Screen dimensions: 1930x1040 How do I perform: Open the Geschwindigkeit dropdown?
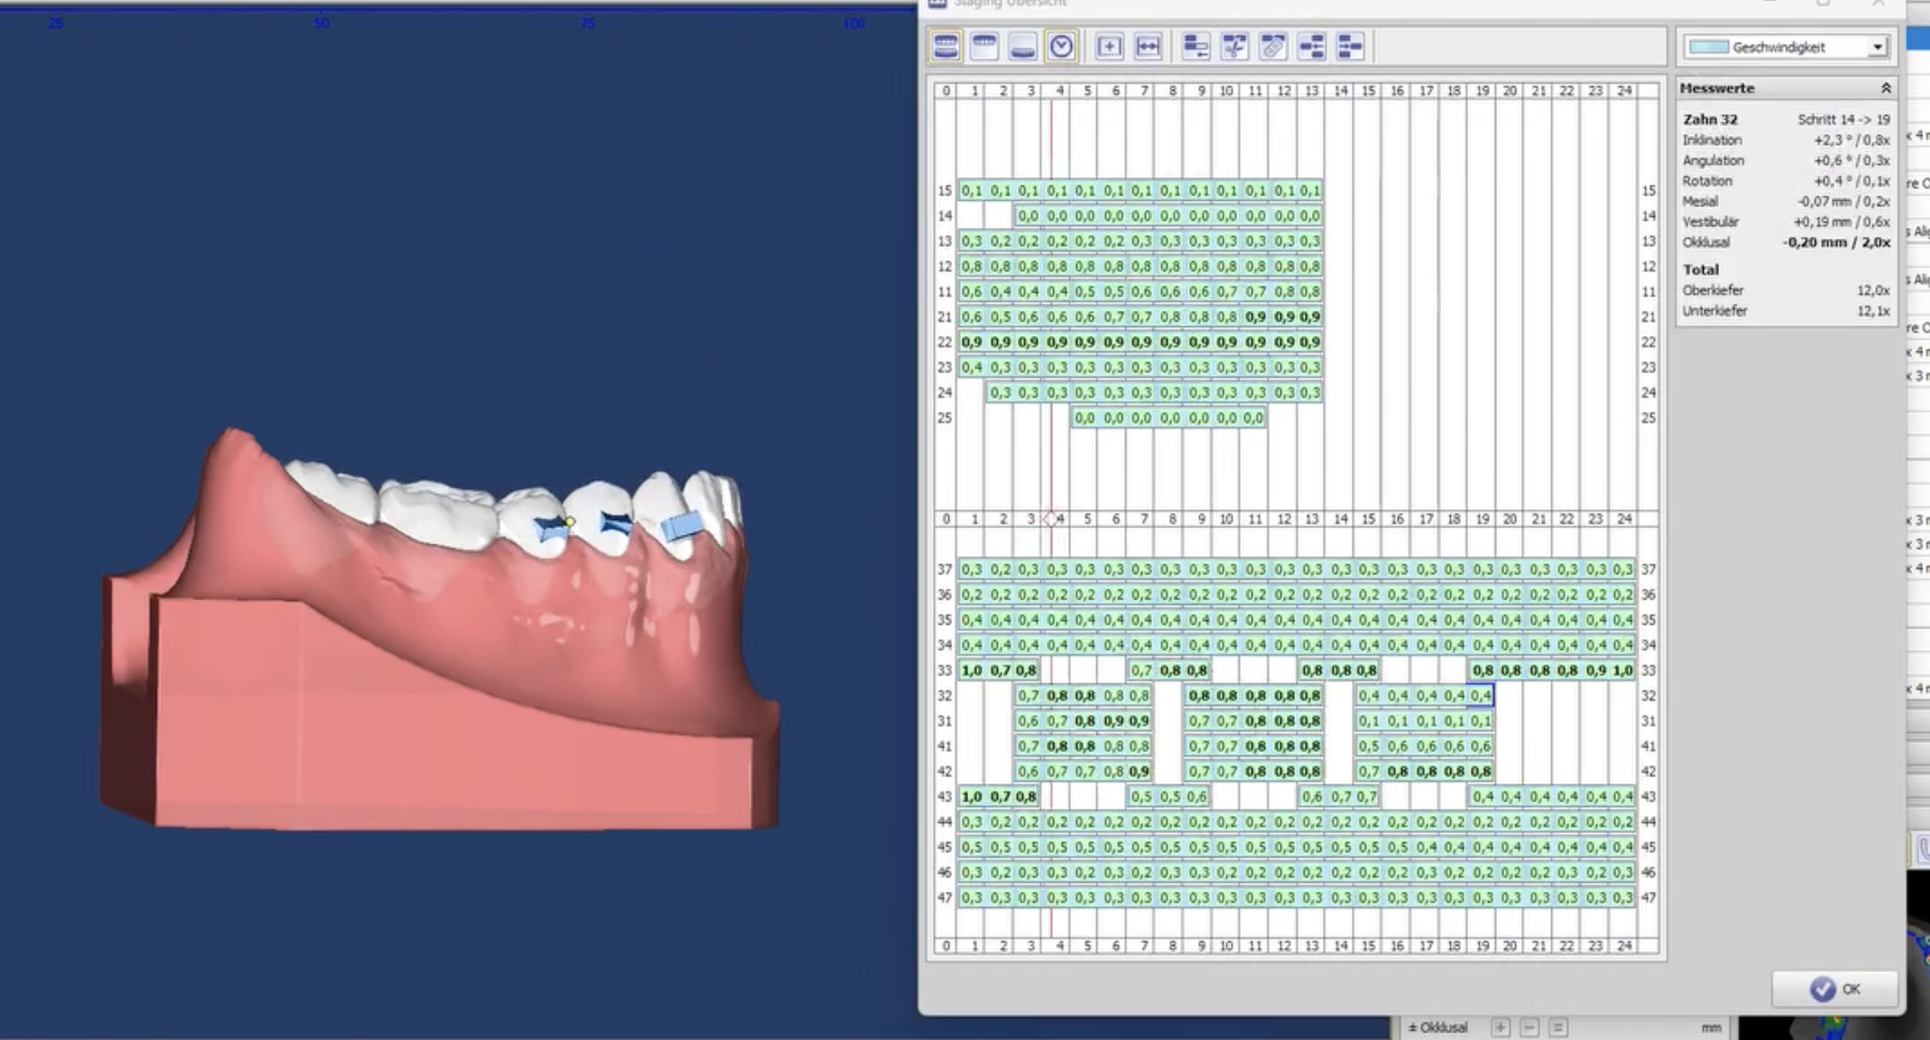pos(1877,47)
